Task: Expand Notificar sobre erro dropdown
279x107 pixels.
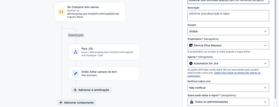Action: click(x=228, y=88)
